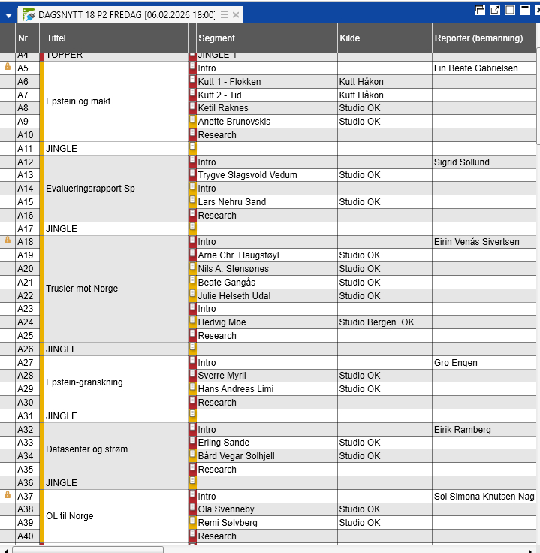Click the yellow status bar beside Epstein-granskning
This screenshot has height=553, width=540.
tap(41, 382)
